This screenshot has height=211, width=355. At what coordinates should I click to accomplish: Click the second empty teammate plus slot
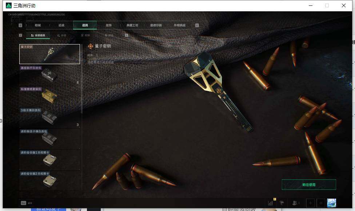tap(321, 203)
